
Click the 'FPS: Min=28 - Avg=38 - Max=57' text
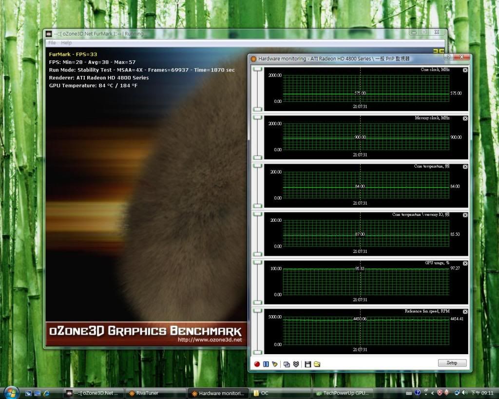coord(92,62)
